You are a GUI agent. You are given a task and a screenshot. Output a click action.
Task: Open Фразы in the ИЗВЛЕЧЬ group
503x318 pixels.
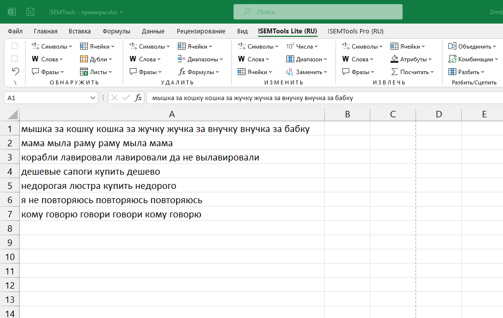[x=358, y=72]
